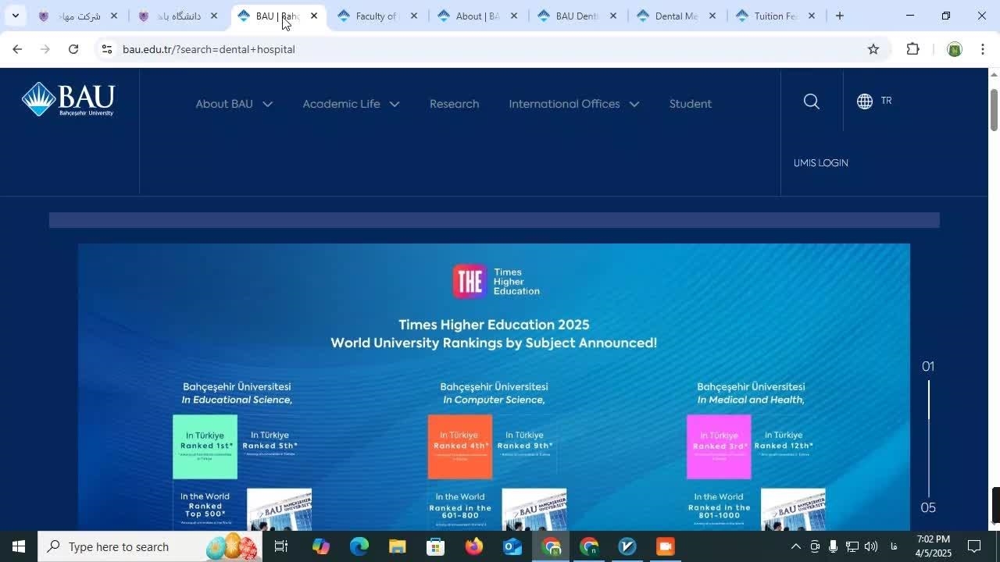The height and width of the screenshot is (562, 1000).
Task: Open the browser Extensions puzzle icon
Action: click(x=912, y=49)
